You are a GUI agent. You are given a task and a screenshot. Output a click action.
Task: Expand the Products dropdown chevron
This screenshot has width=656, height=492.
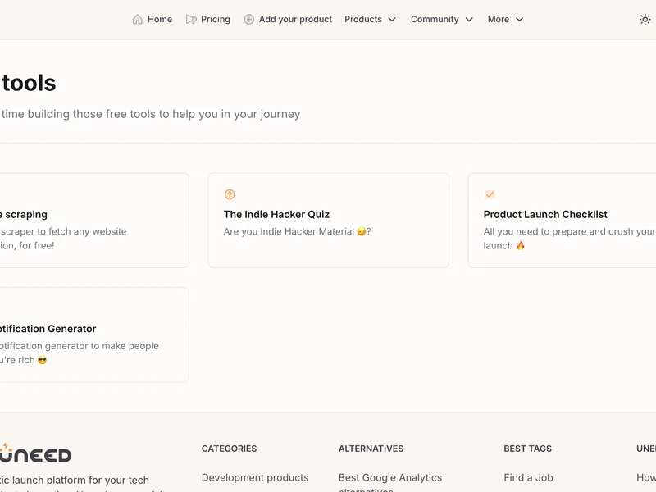tap(392, 19)
